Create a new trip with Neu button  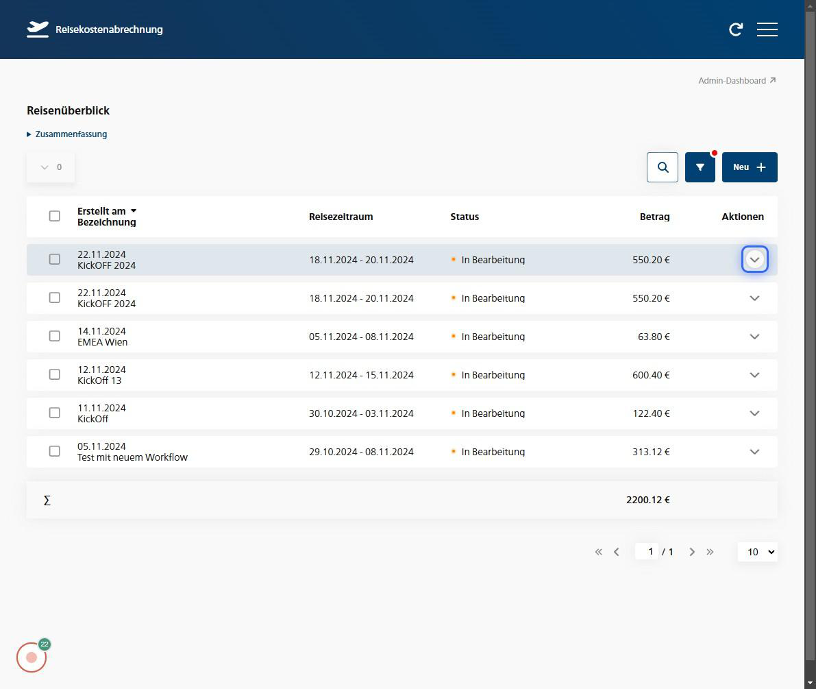point(749,167)
